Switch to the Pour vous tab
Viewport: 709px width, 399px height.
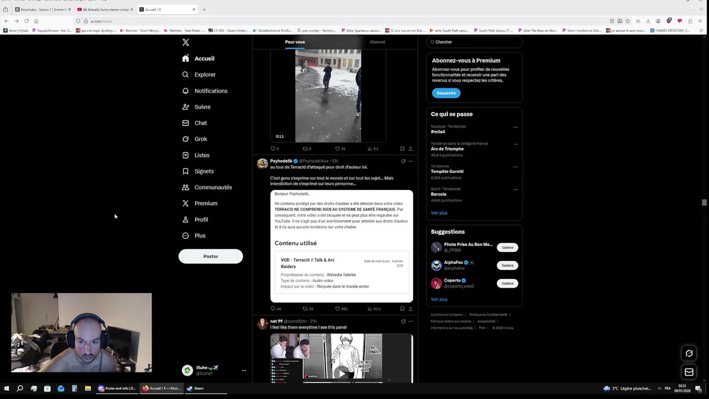(295, 42)
